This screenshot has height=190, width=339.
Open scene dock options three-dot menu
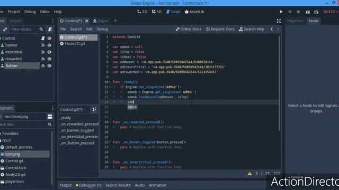pos(52,21)
